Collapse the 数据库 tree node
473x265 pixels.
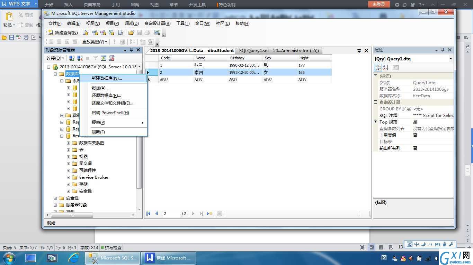tap(55, 74)
